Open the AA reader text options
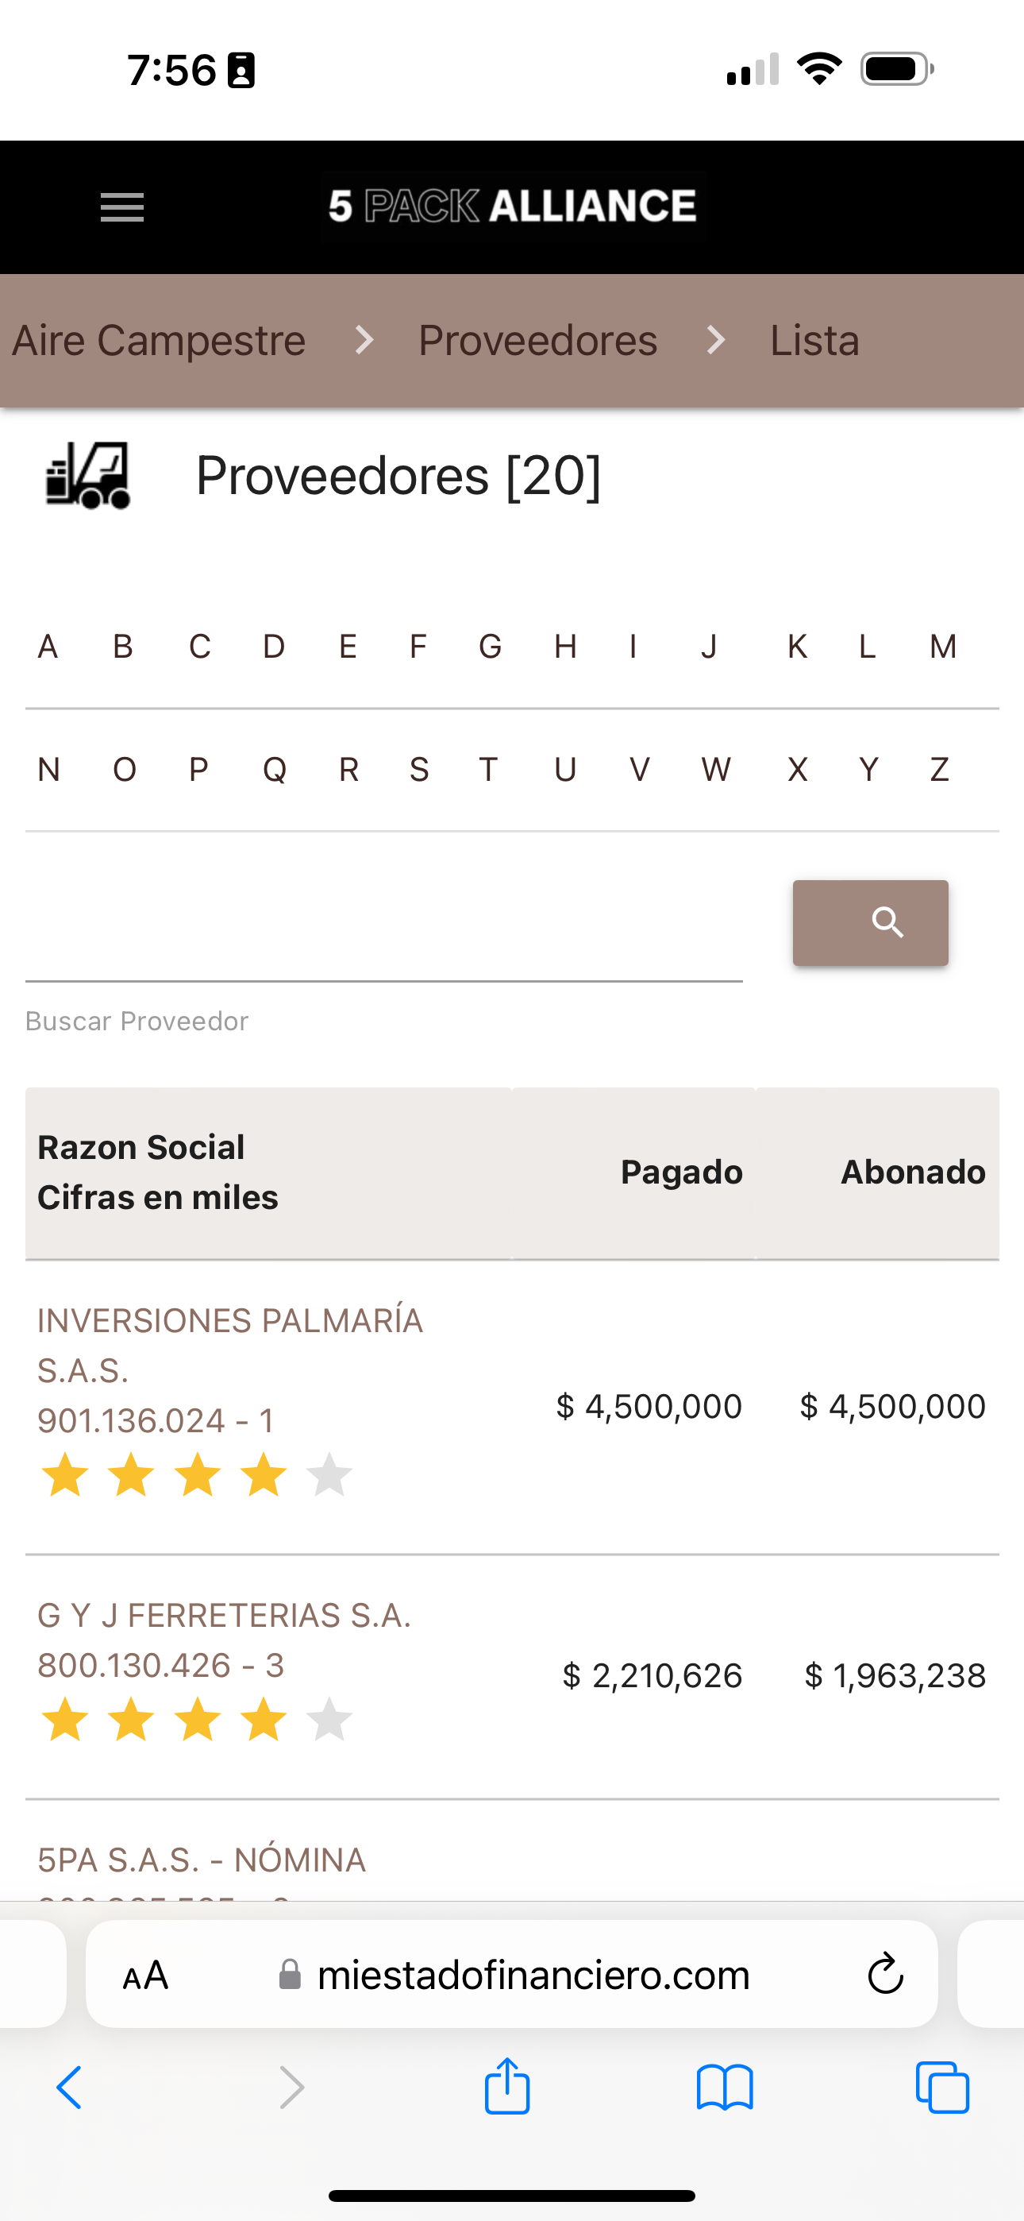The width and height of the screenshot is (1024, 2221). pyautogui.click(x=144, y=1975)
